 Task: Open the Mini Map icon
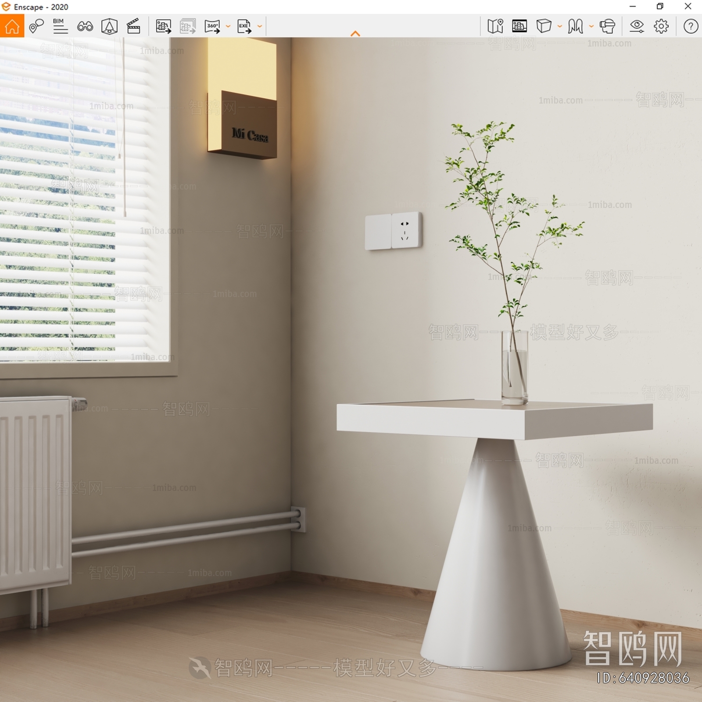click(495, 26)
